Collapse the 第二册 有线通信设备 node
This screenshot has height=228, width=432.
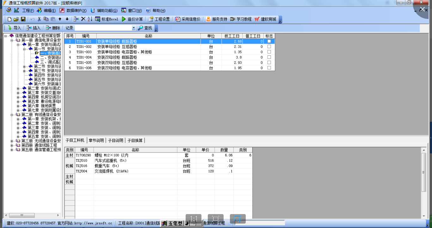12,115
